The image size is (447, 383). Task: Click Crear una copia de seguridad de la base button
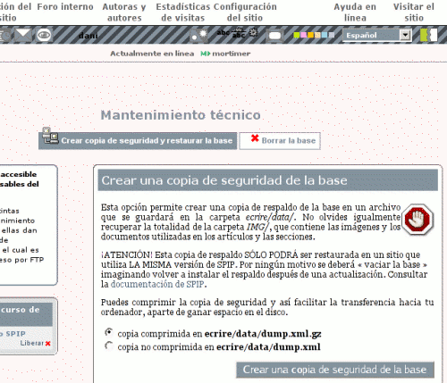point(335,370)
